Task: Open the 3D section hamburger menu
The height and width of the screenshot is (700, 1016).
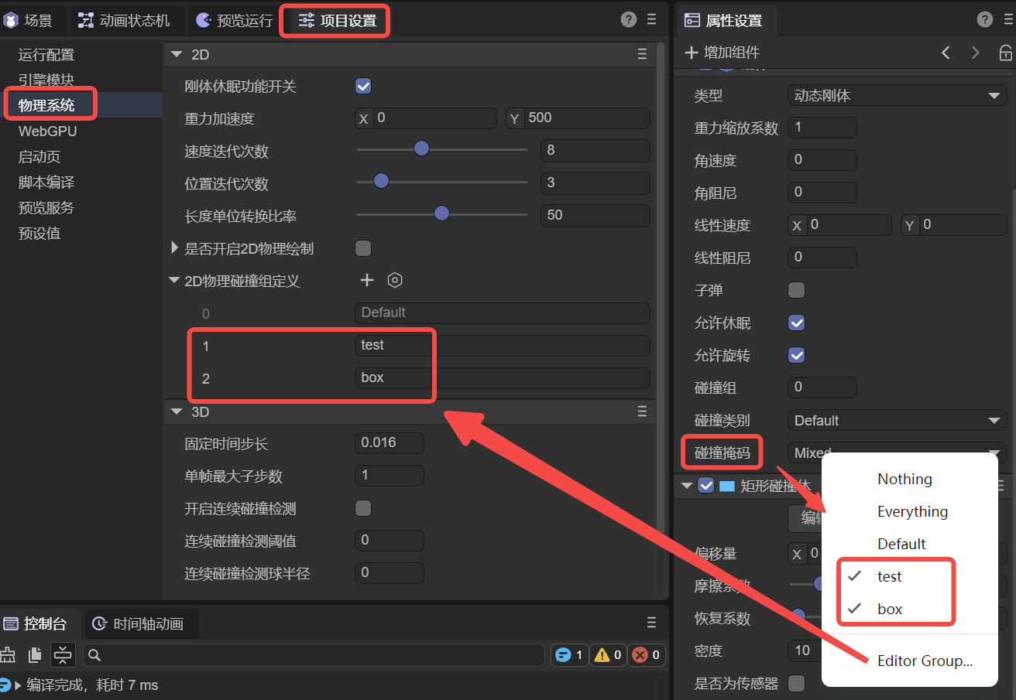Action: tap(642, 411)
